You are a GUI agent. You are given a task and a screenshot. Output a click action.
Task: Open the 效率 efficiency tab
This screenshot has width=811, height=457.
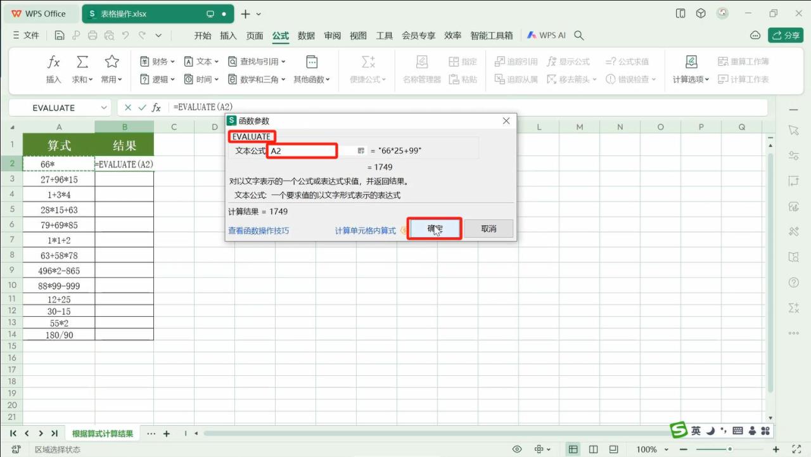[x=453, y=35]
